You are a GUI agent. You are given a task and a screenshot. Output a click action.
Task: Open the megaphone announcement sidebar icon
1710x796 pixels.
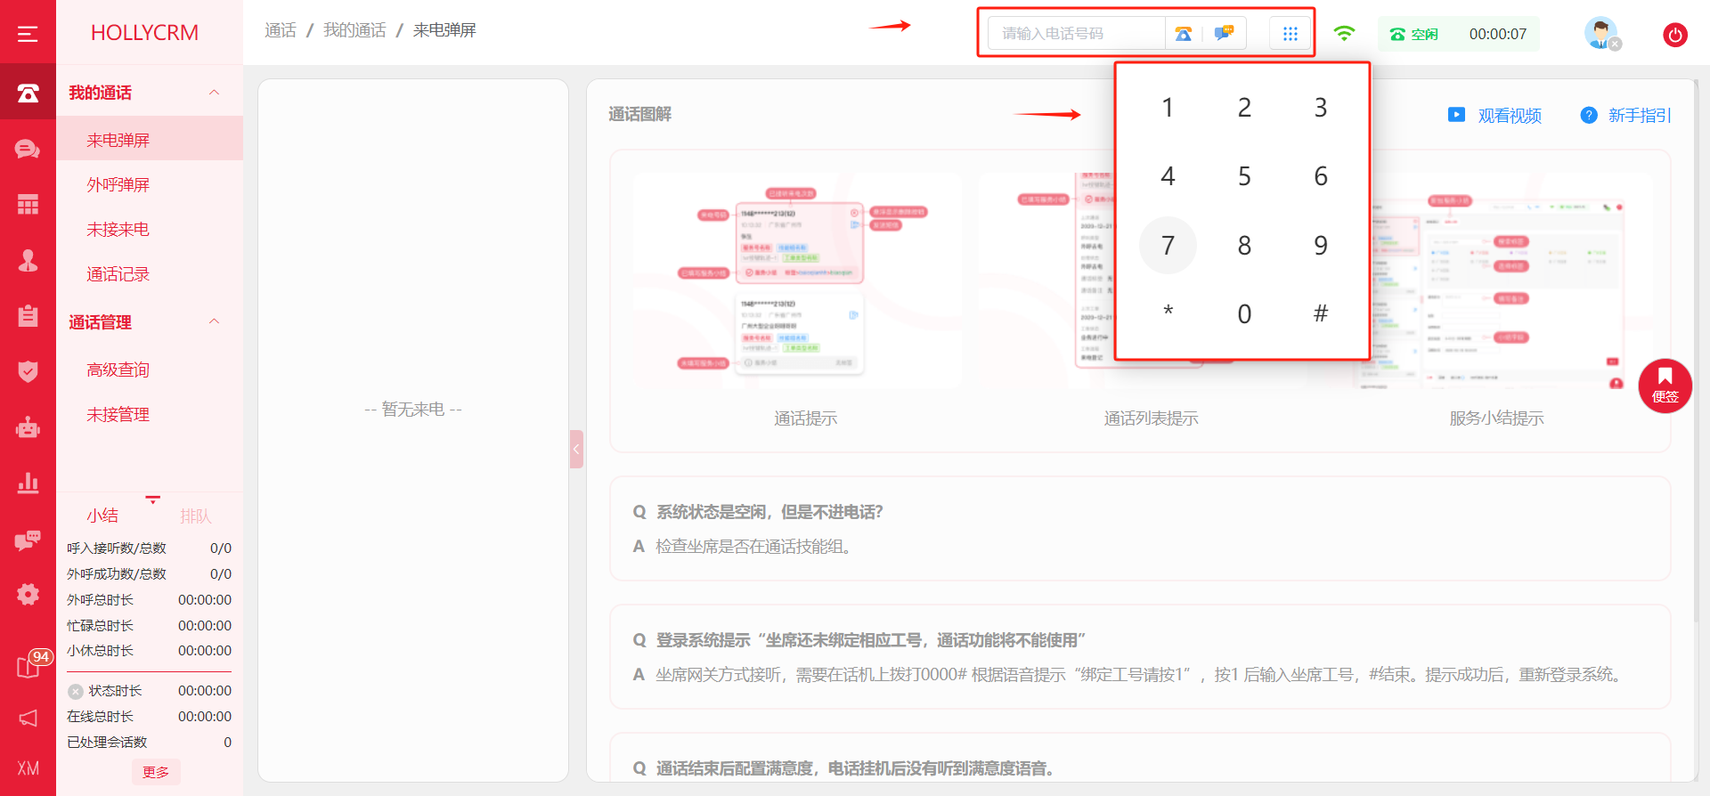click(x=28, y=718)
